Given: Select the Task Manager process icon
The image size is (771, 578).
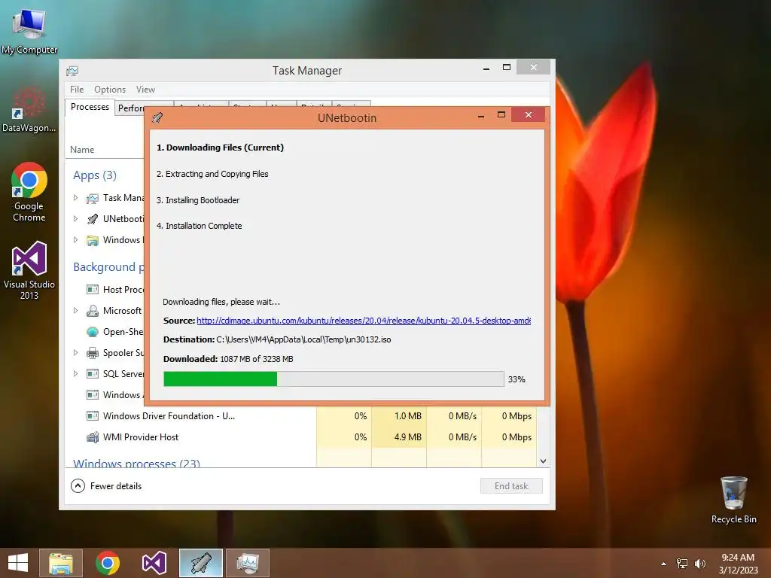Looking at the screenshot, I should pos(93,198).
